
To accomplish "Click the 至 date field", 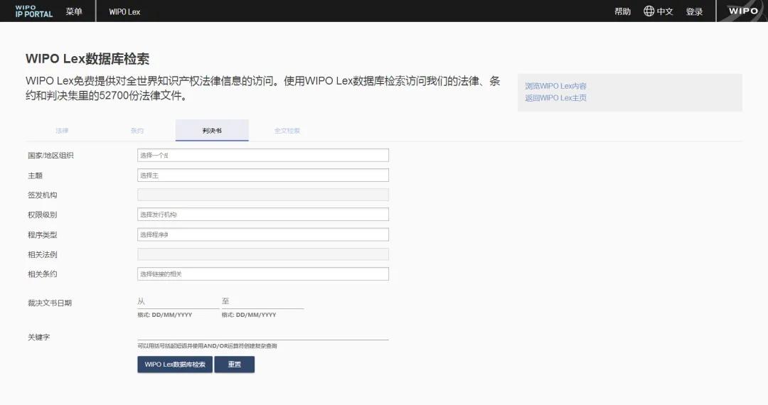I will [262, 302].
